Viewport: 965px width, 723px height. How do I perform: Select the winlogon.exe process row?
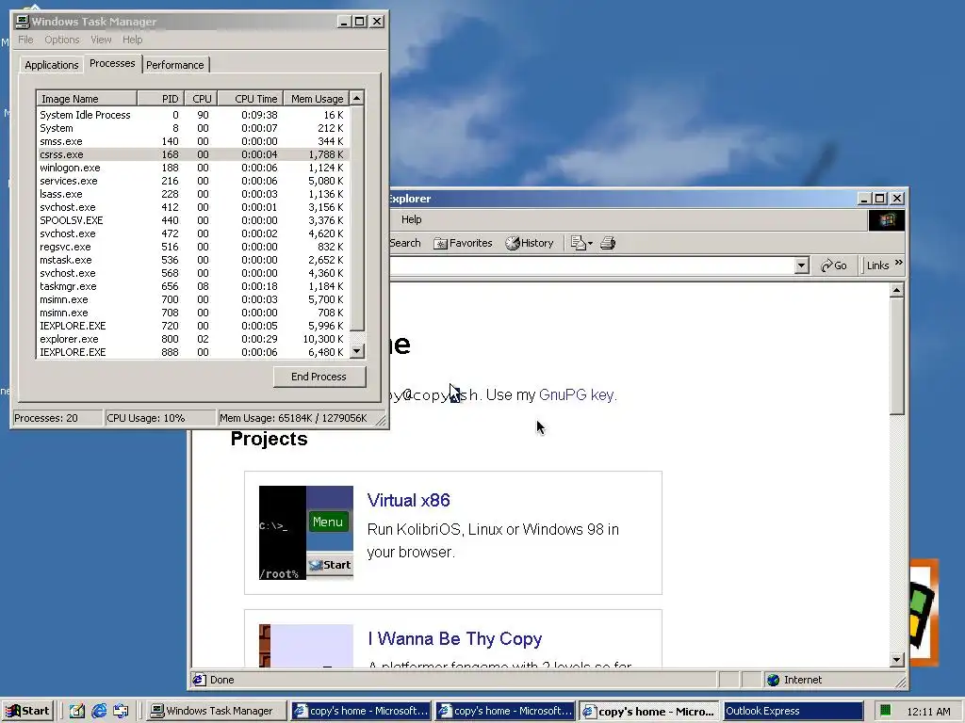(193, 168)
